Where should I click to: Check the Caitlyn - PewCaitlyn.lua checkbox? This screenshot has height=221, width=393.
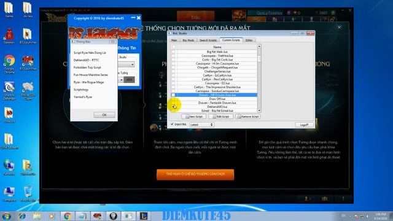click(x=173, y=79)
